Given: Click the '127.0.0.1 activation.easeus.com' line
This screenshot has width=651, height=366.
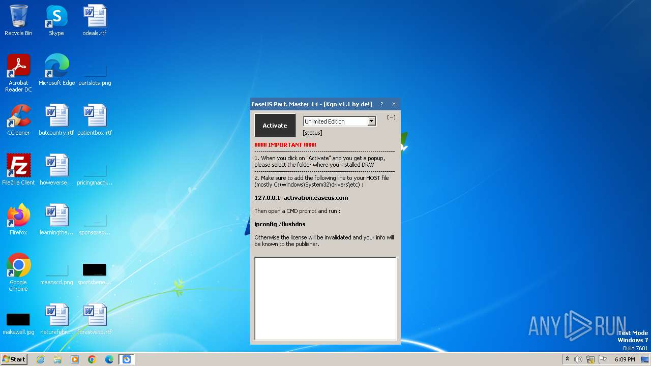Looking at the screenshot, I should tap(301, 198).
